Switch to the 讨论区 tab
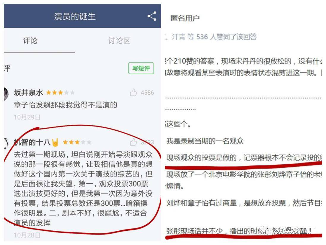The image size is (326, 245). [x=119, y=40]
